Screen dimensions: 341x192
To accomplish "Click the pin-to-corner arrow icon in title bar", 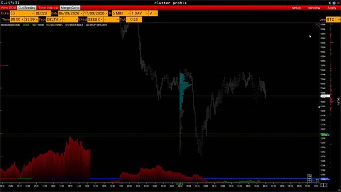I will click(x=330, y=3).
